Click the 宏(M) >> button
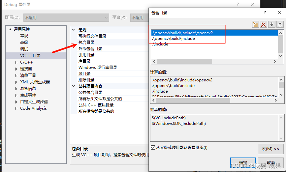 [x=270, y=149]
